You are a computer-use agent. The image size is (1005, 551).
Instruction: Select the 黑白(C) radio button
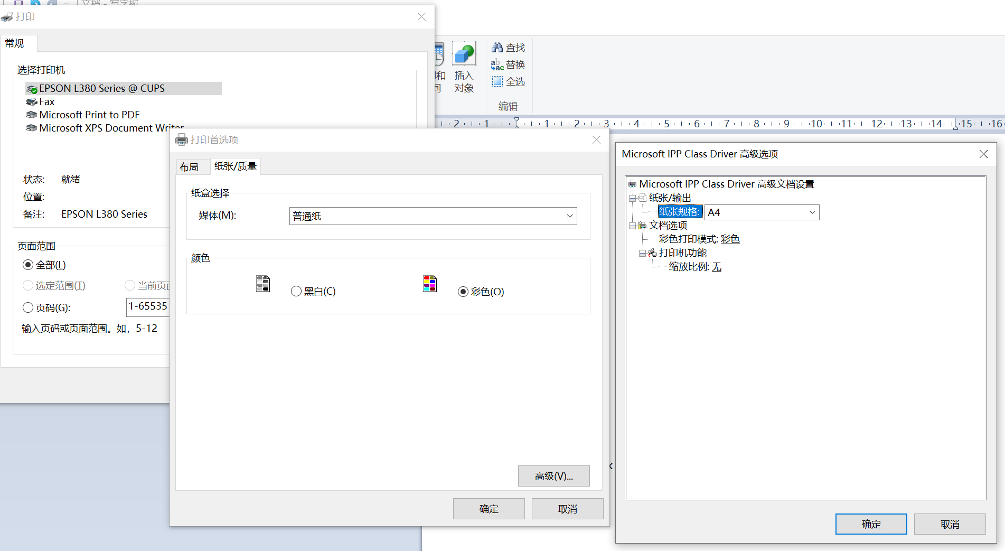click(296, 291)
